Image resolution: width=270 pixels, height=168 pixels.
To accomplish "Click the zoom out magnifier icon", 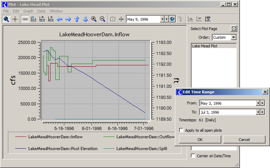I will point(102,19).
